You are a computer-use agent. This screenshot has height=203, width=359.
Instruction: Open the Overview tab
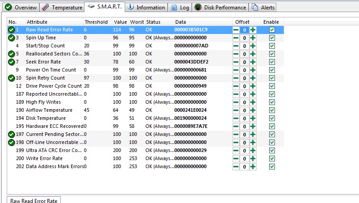(x=21, y=7)
